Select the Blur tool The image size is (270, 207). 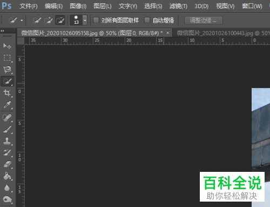click(x=7, y=188)
